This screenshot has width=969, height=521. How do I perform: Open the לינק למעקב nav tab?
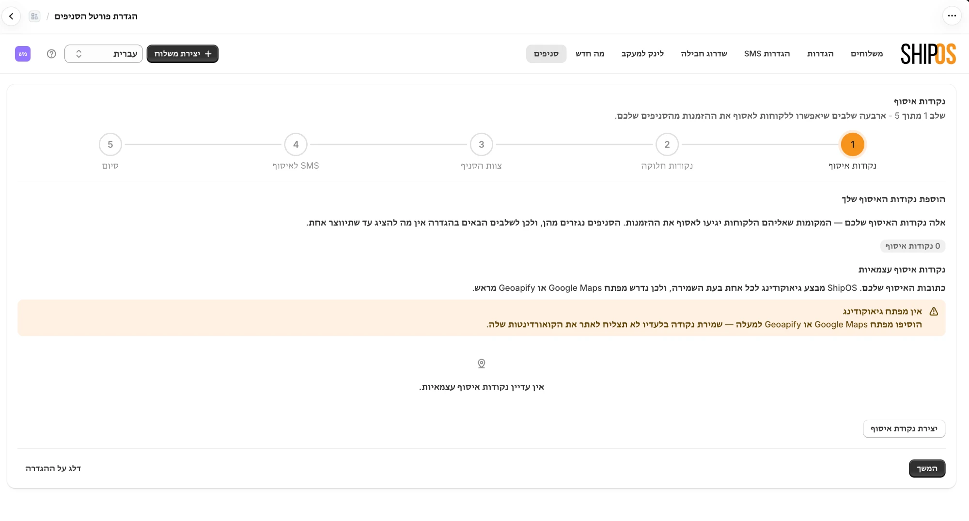[x=642, y=54]
